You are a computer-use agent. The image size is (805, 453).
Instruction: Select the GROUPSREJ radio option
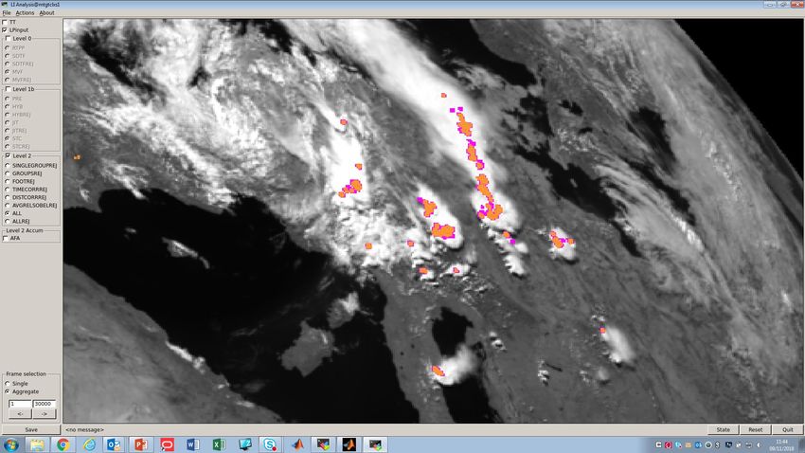[8, 173]
